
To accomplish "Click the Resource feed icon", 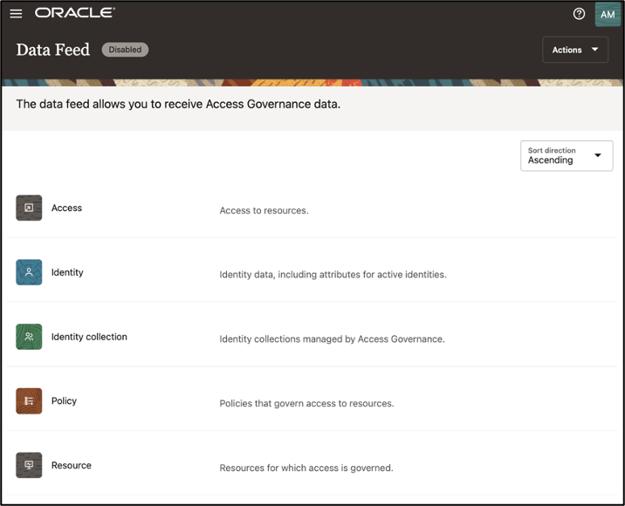I will (29, 465).
